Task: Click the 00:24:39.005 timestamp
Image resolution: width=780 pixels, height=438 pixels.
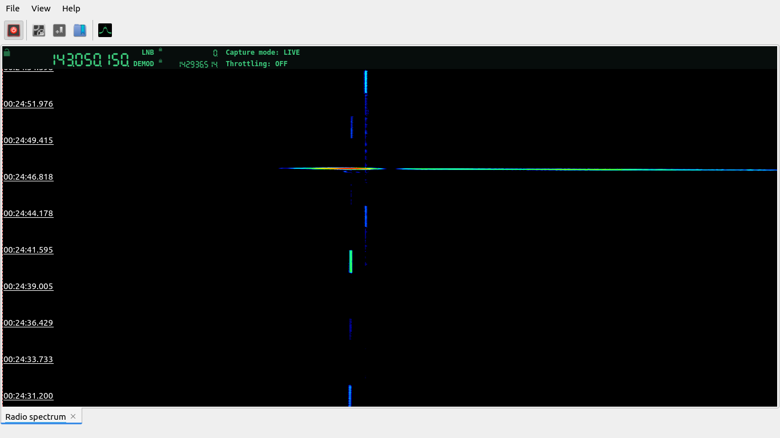Action: pyautogui.click(x=28, y=286)
